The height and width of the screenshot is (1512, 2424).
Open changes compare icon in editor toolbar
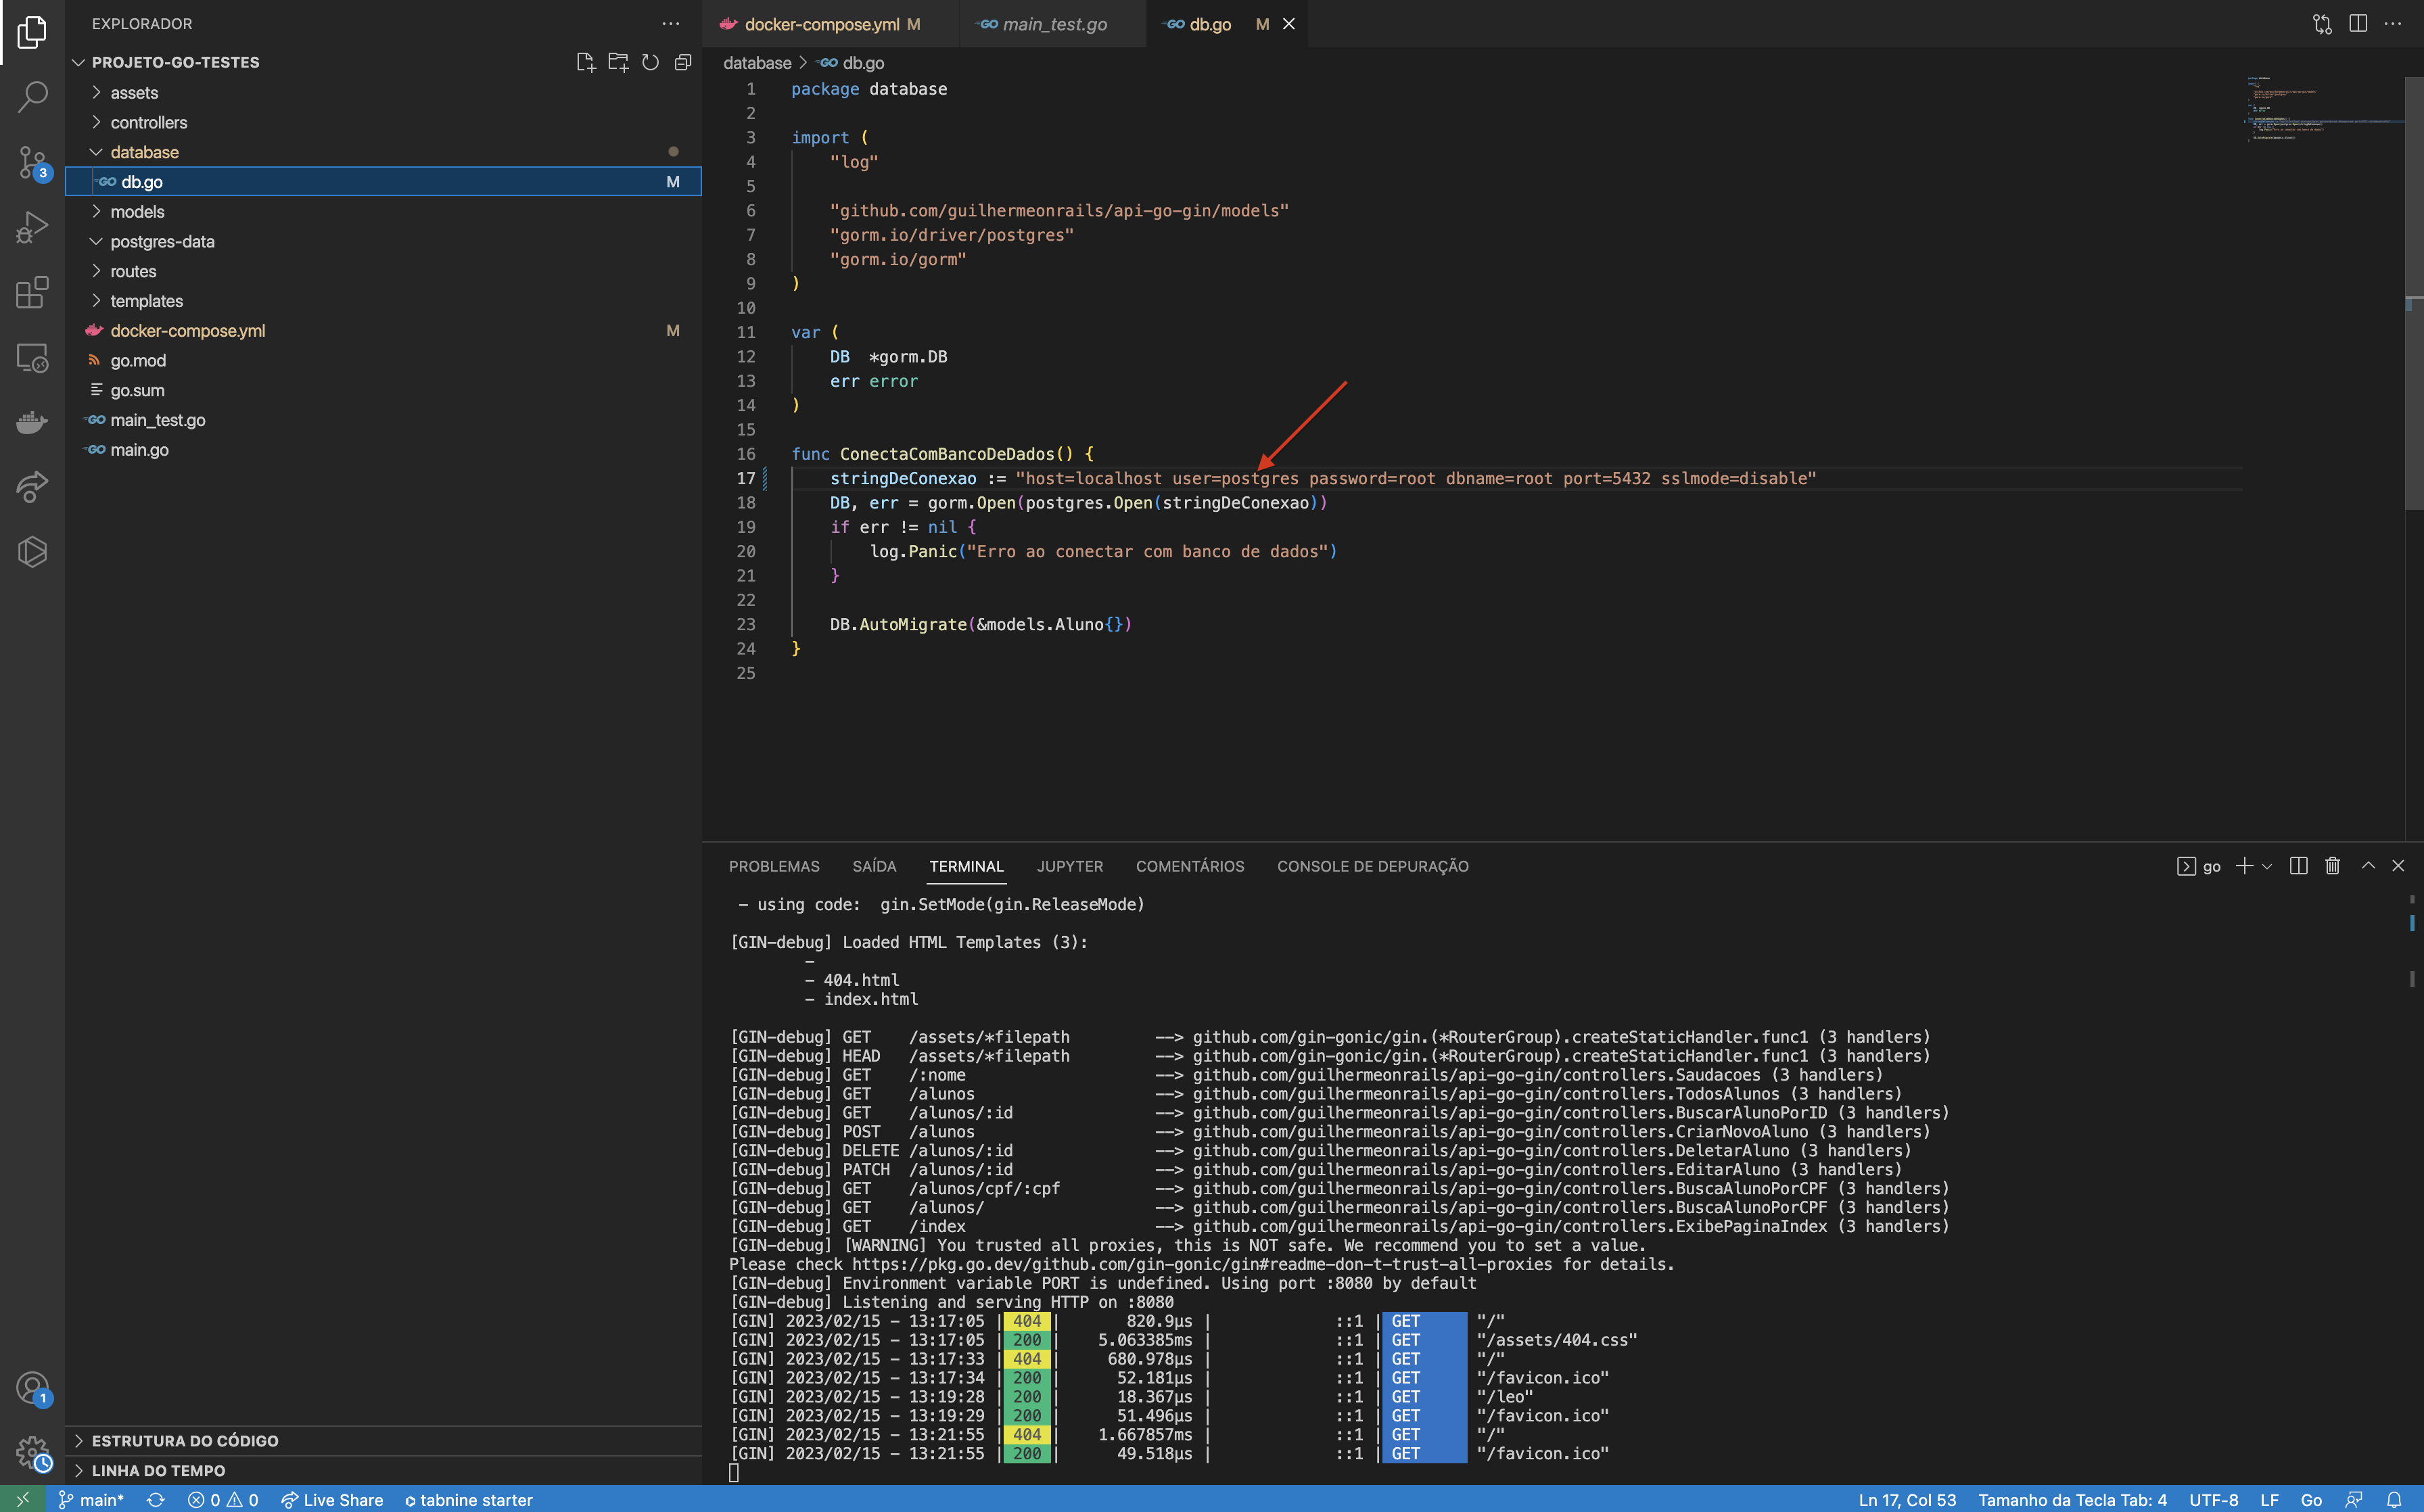tap(2322, 24)
